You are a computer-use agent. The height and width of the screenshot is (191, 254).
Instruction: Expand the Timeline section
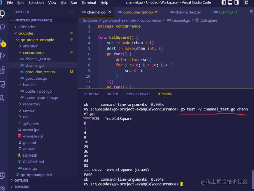[x=22, y=187]
